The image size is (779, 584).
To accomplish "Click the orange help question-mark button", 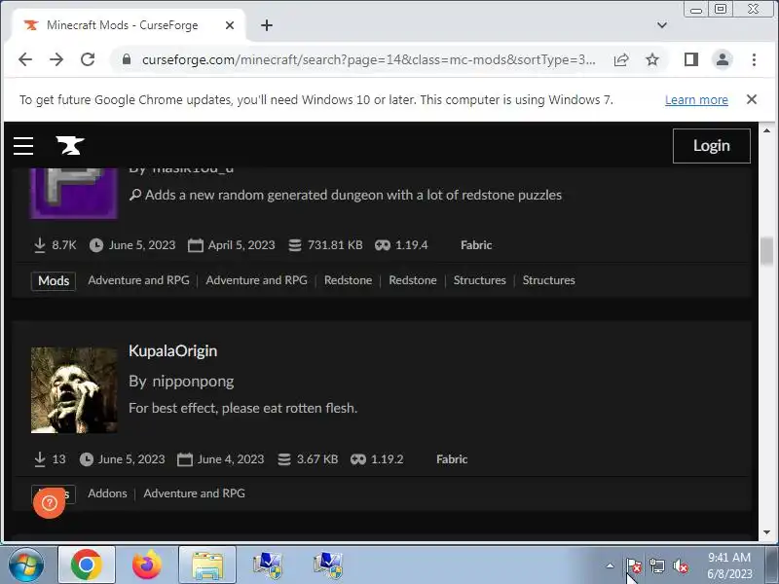I will point(50,503).
